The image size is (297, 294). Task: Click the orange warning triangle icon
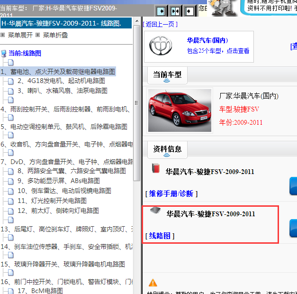coord(153,283)
